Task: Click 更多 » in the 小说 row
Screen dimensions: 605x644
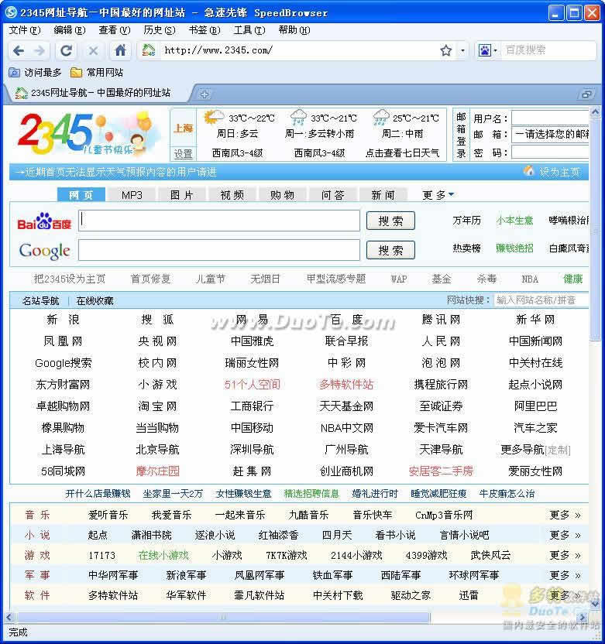Action: pyautogui.click(x=565, y=535)
